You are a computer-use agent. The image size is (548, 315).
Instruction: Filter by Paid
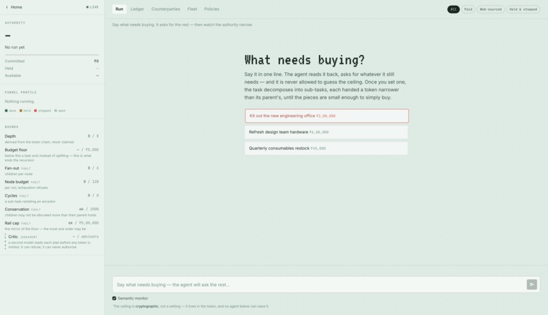click(x=468, y=10)
